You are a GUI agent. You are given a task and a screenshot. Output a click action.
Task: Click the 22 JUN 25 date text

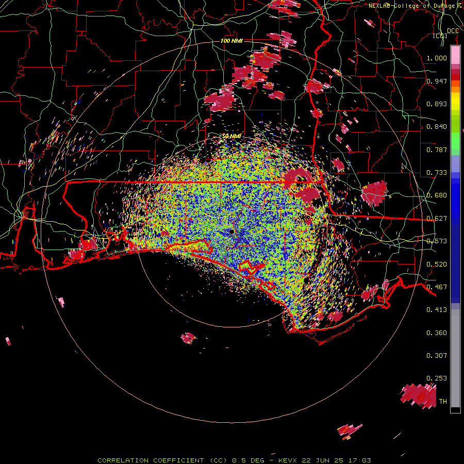[323, 460]
